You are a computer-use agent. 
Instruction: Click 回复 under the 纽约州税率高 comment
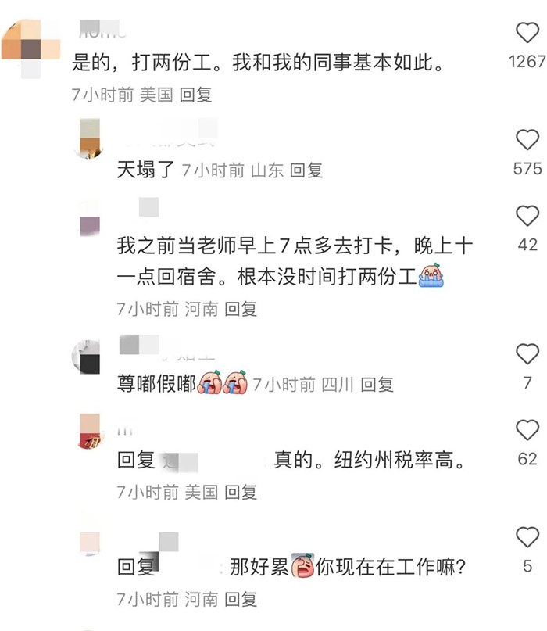click(x=241, y=492)
